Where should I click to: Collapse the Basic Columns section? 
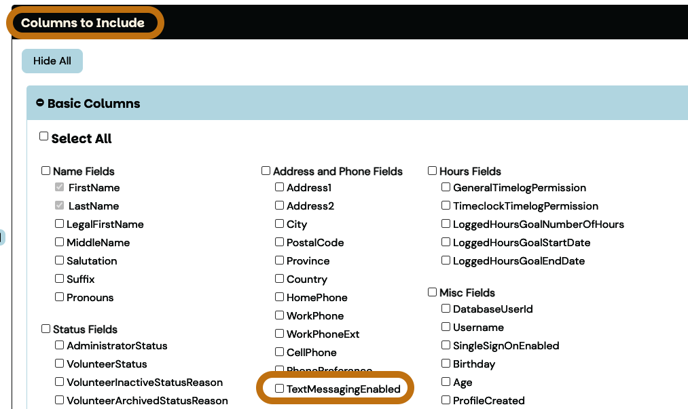tap(40, 103)
